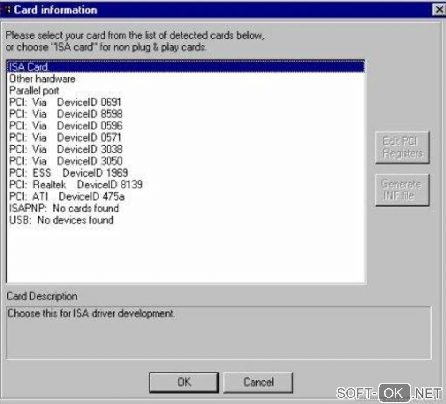
Task: Click the Edit PCI Registers button
Action: point(402,147)
